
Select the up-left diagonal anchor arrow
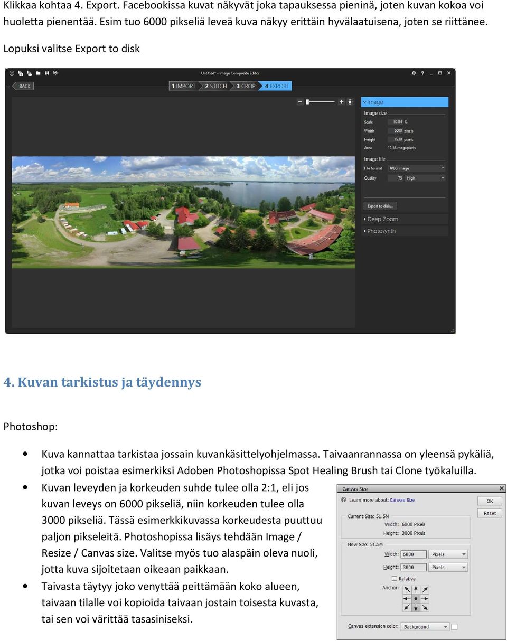pyautogui.click(x=407, y=590)
